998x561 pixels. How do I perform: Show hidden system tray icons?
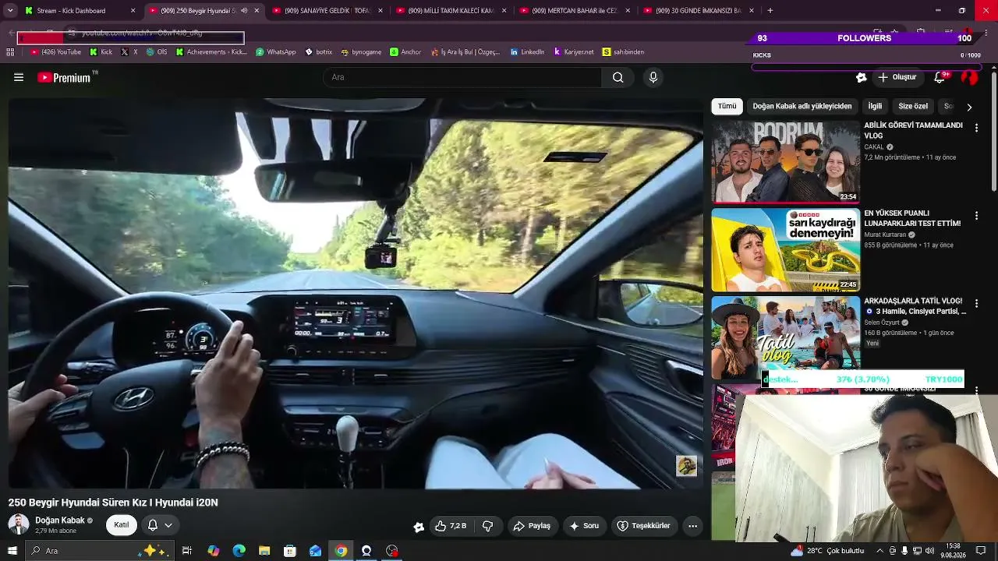[x=880, y=551]
